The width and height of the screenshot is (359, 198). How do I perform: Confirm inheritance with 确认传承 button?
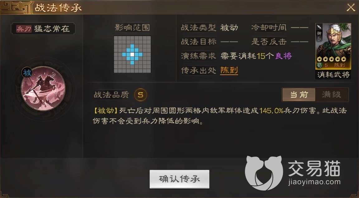point(179,179)
